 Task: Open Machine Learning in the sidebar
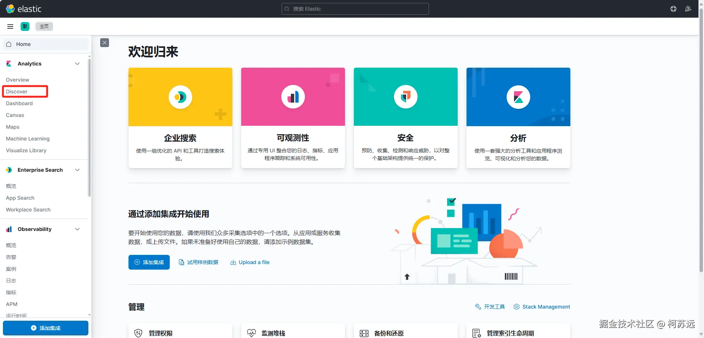click(x=28, y=139)
